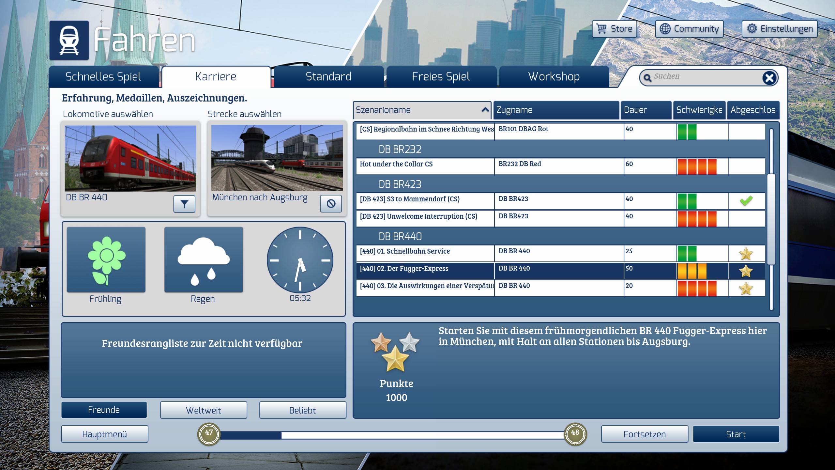Click the gold star medal for Schnellbahn Service
The image size is (835, 470).
(x=746, y=254)
